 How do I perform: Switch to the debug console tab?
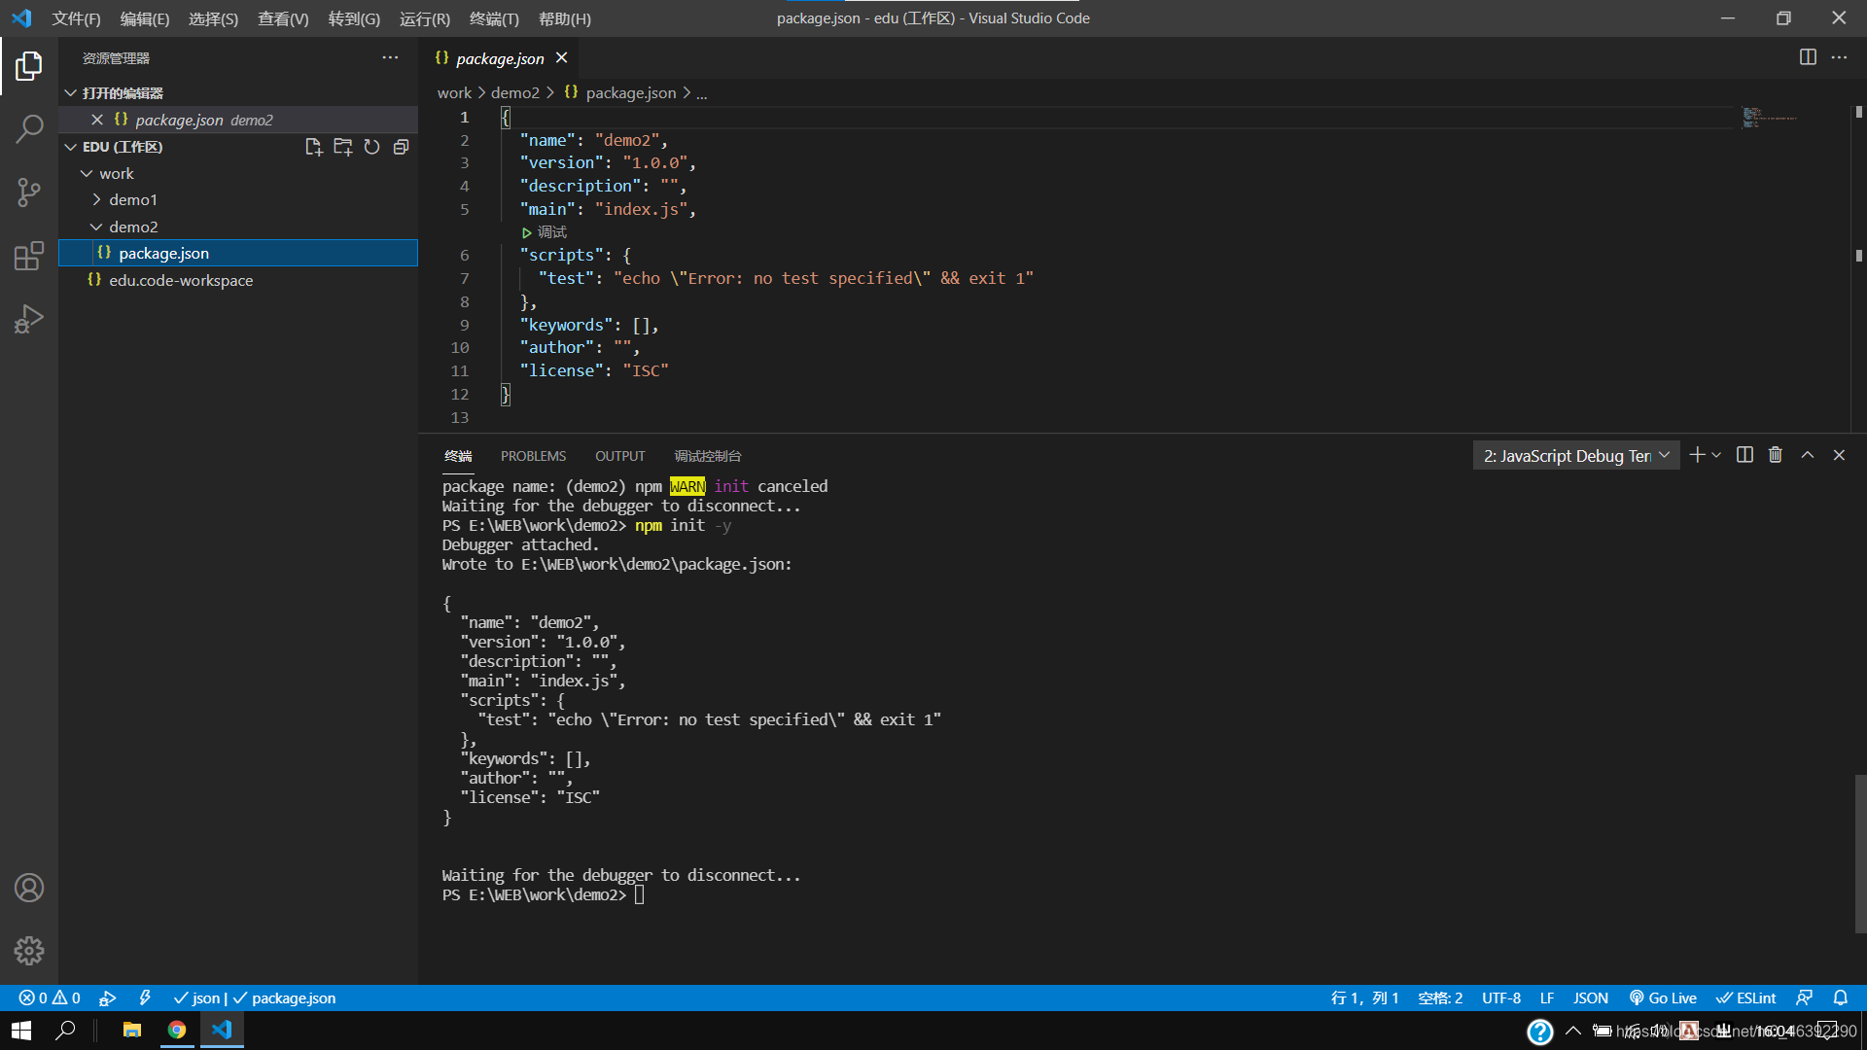click(x=708, y=456)
